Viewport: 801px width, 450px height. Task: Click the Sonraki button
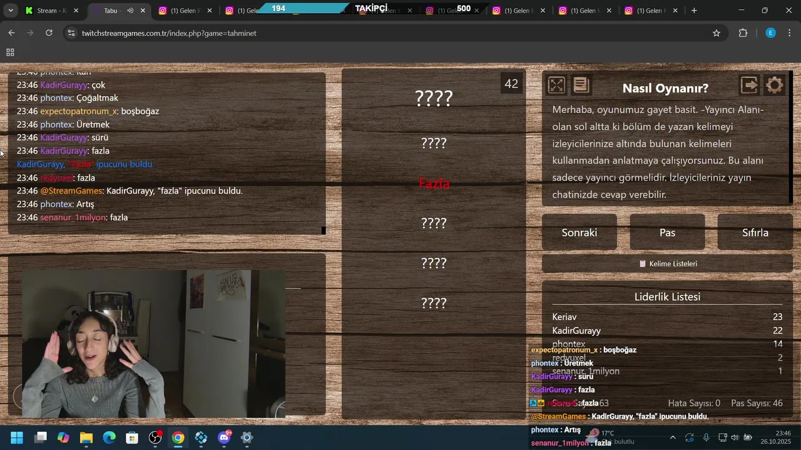click(579, 232)
